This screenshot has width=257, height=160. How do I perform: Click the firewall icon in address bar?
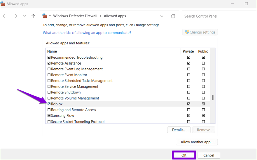(45, 16)
